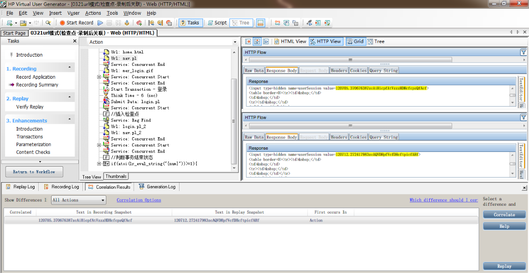Select Tree layout in the snapshot toolbar
Image resolution: width=529 pixels, height=273 pixels.
pyautogui.click(x=376, y=41)
